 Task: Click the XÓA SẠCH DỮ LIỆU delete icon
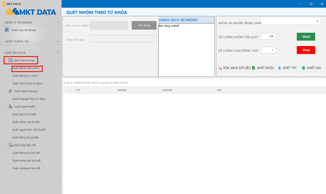pyautogui.click(x=220, y=68)
